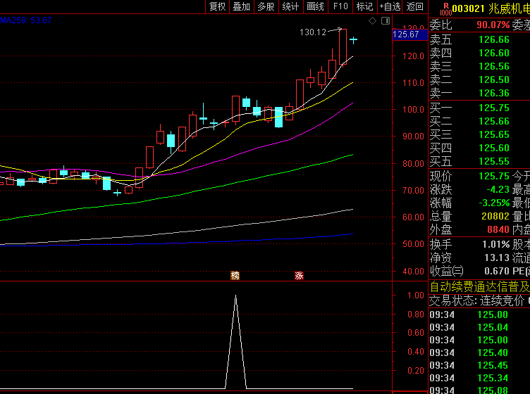
Task: Click the 净资 value 13.13
Action: pos(497,258)
